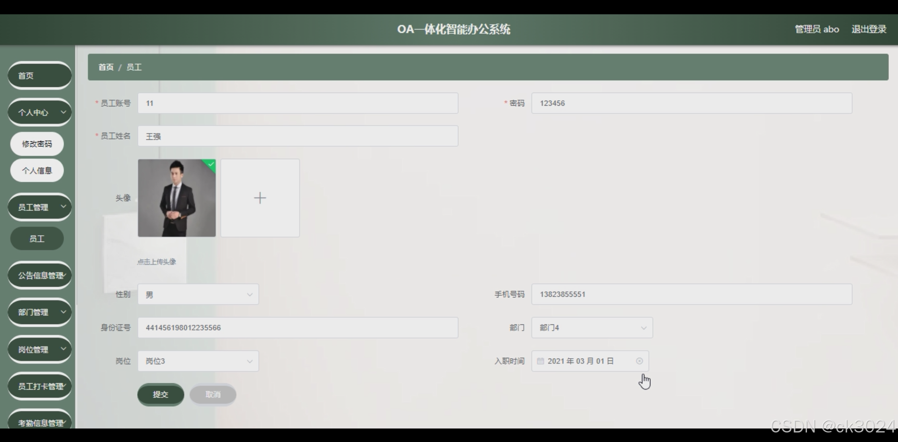Screen dimensions: 898x442
Task: Open 员工打卡管理 in the sidebar
Action: pyautogui.click(x=39, y=386)
